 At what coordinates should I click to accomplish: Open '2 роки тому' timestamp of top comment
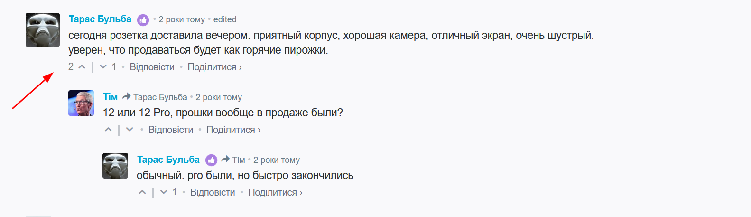[x=182, y=19]
